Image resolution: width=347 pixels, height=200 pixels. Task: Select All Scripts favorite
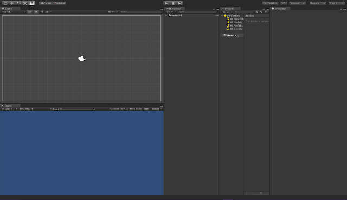tap(234, 29)
